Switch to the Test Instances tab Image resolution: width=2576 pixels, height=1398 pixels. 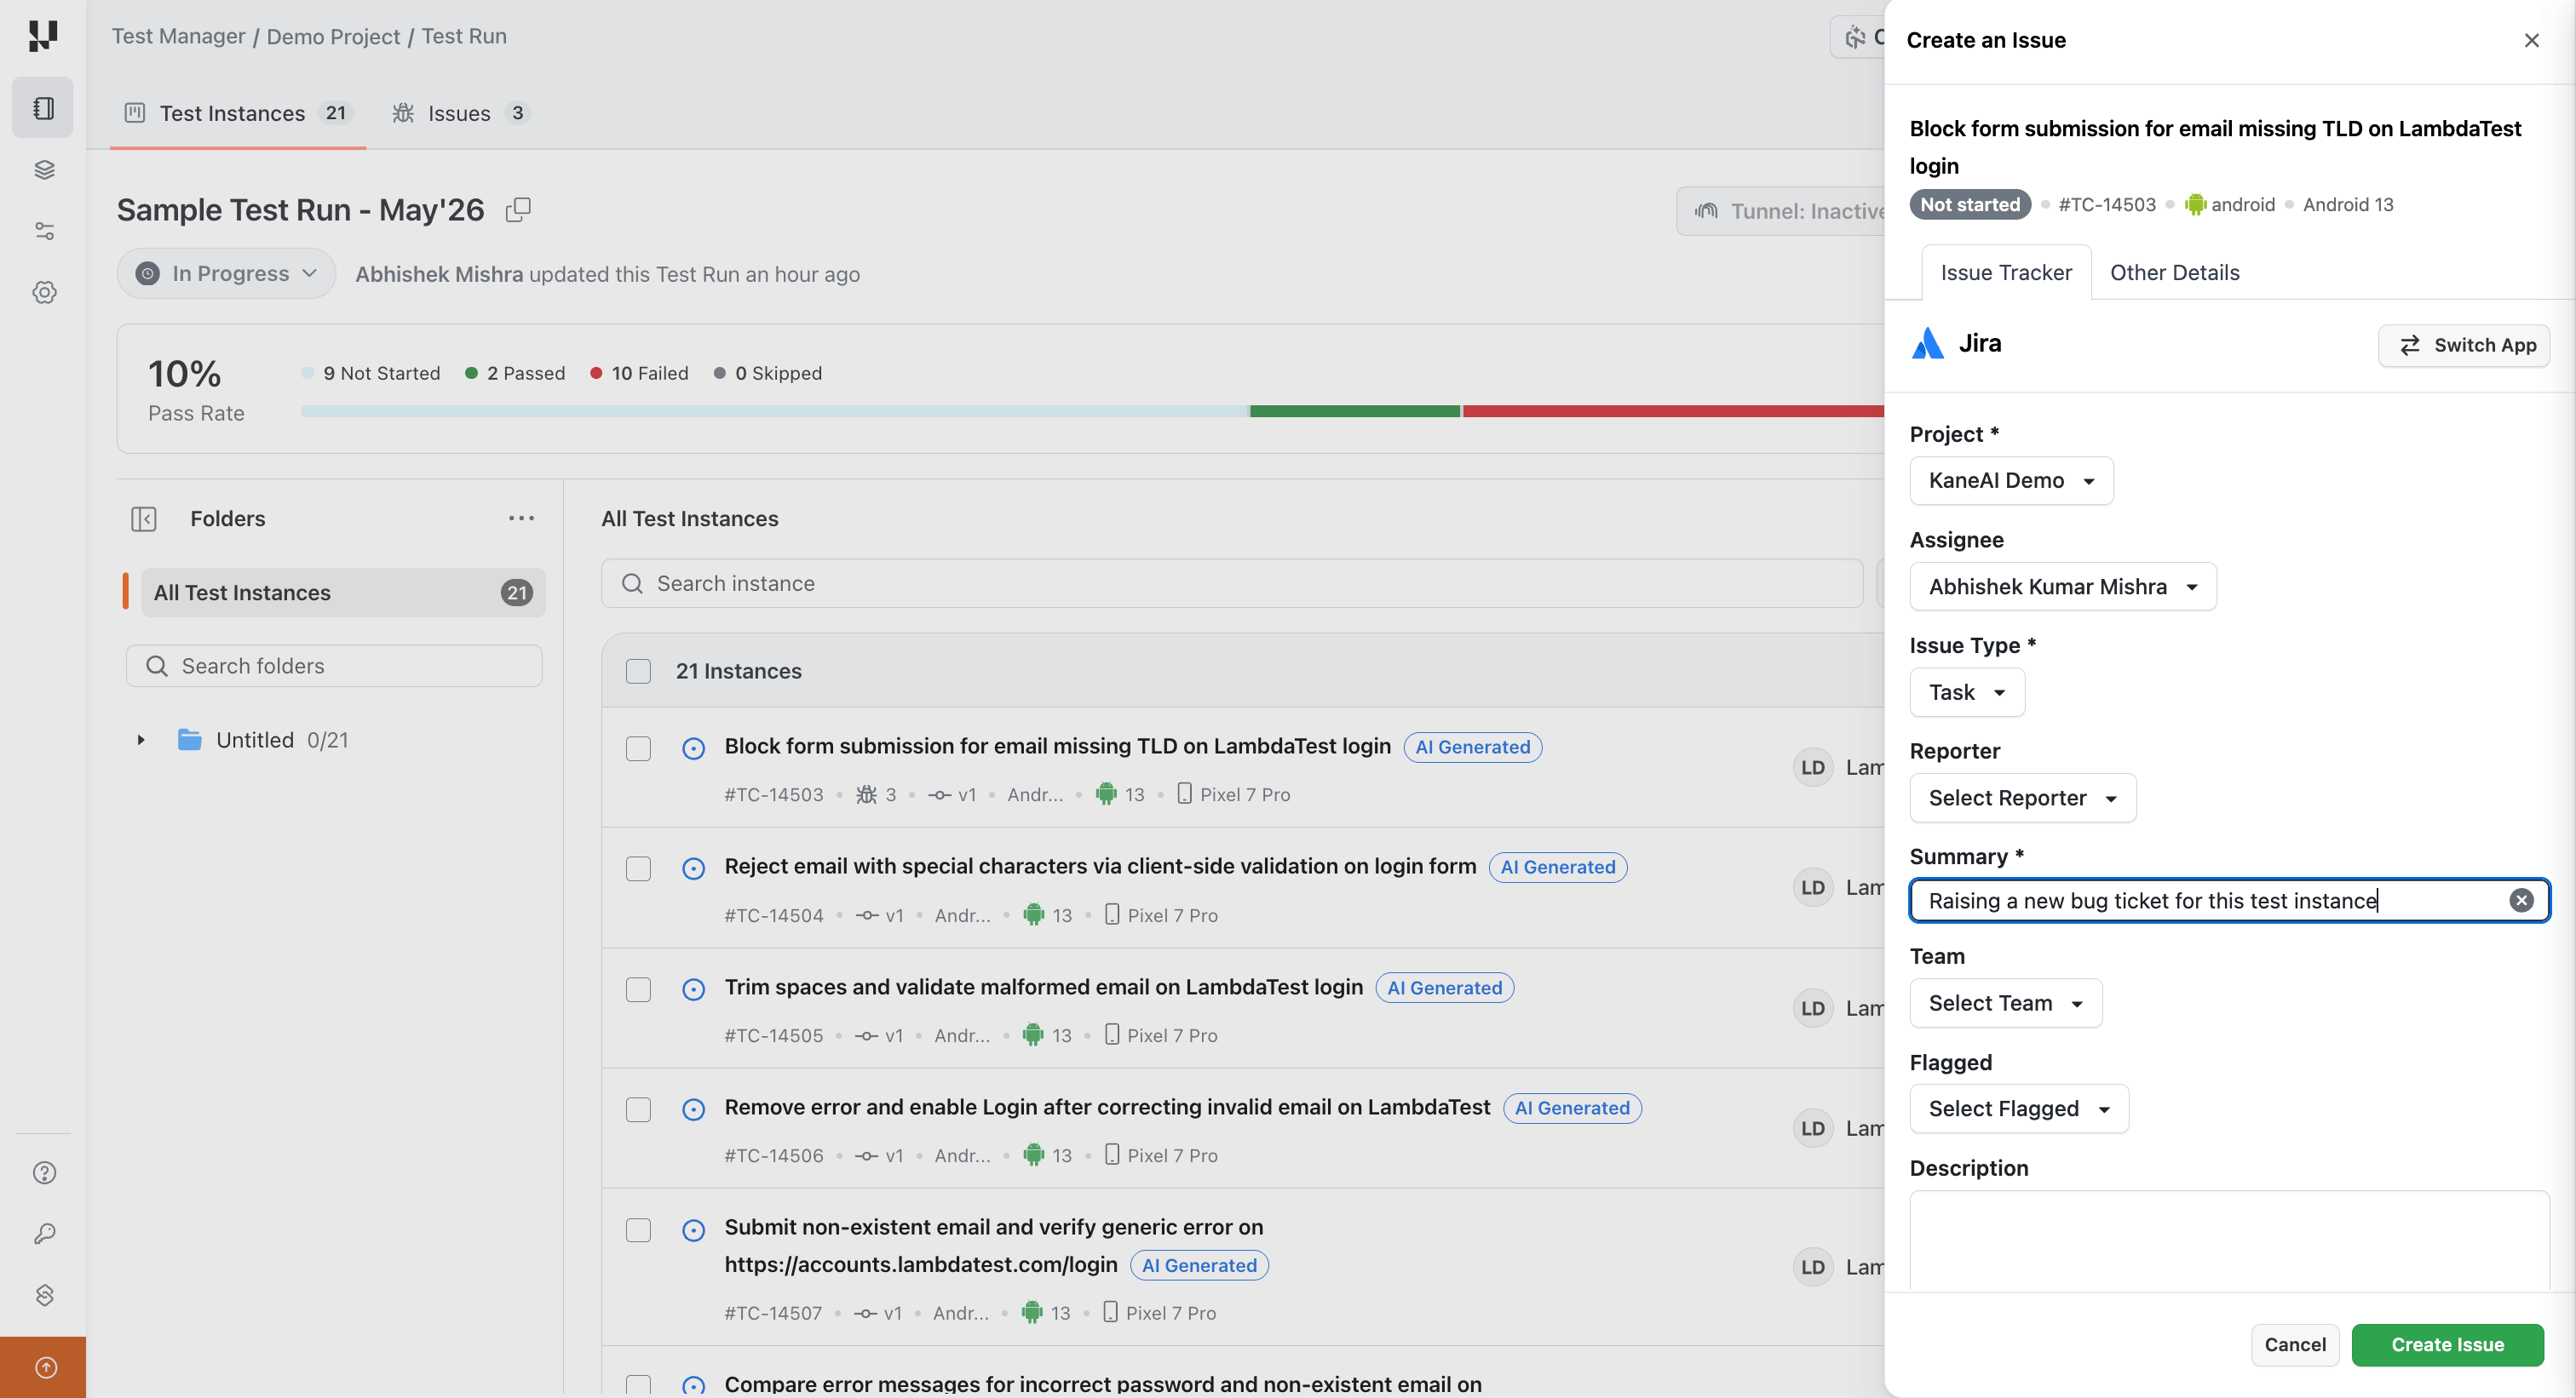pyautogui.click(x=237, y=113)
